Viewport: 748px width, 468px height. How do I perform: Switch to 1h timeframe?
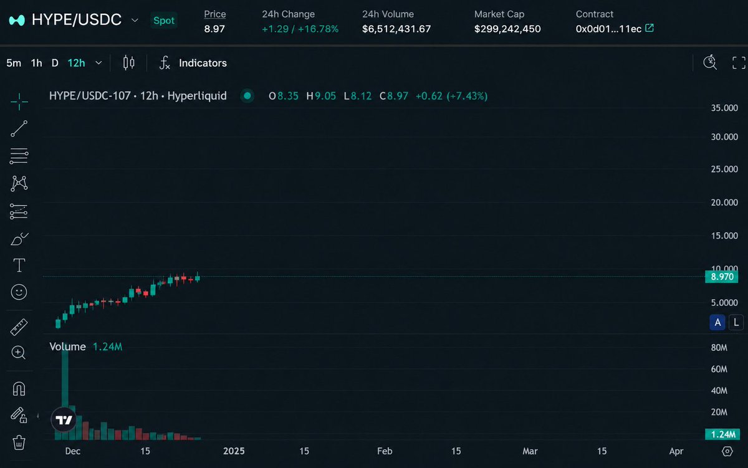pyautogui.click(x=37, y=63)
